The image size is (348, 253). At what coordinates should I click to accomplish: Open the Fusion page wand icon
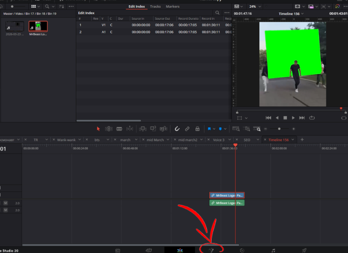tap(211, 250)
